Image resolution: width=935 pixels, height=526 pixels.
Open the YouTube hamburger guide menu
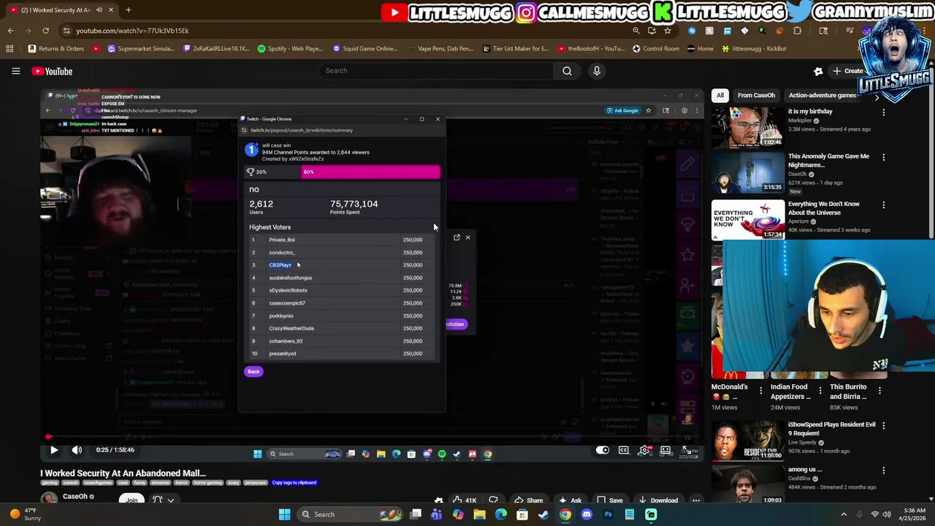pos(15,71)
